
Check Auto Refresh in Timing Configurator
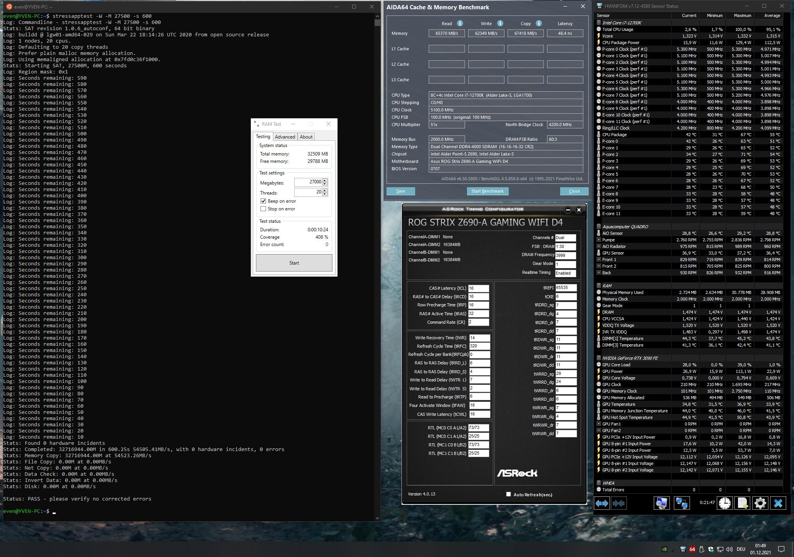tap(508, 494)
